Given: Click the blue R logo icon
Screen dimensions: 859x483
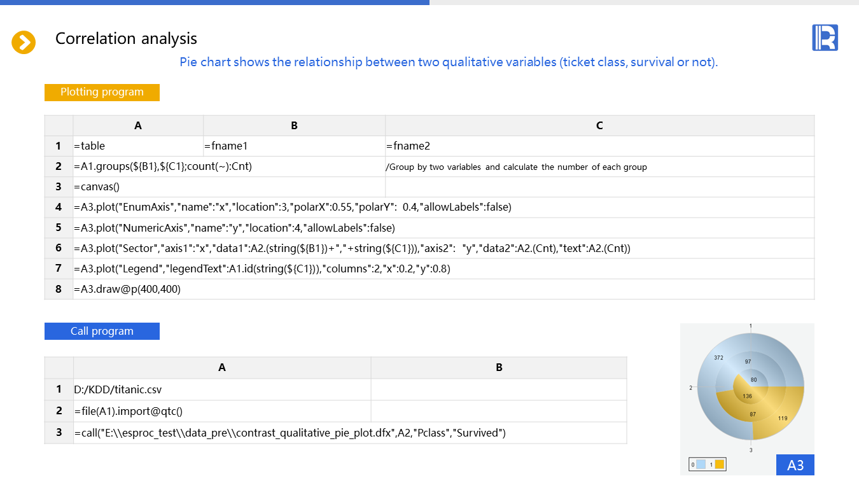Looking at the screenshot, I should (x=825, y=38).
